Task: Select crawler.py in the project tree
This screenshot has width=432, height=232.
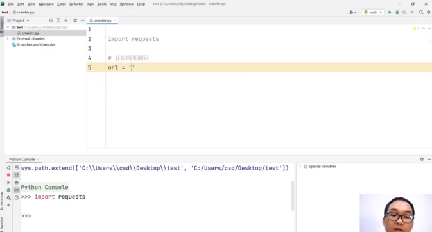Action: click(30, 33)
